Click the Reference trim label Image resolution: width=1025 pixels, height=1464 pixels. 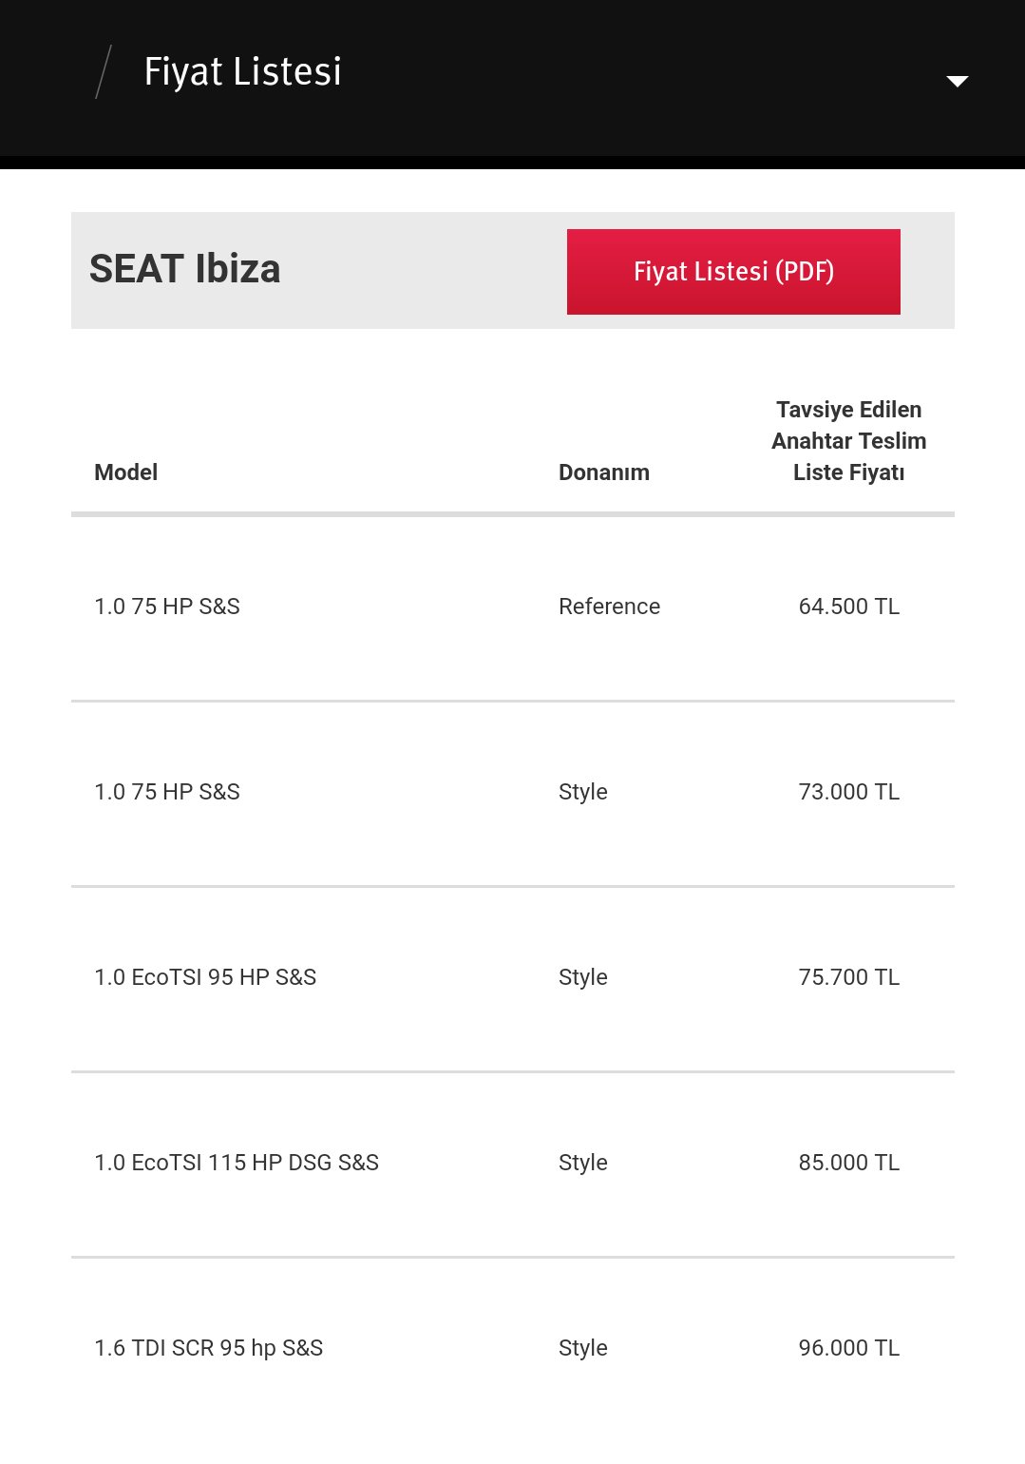pos(610,607)
